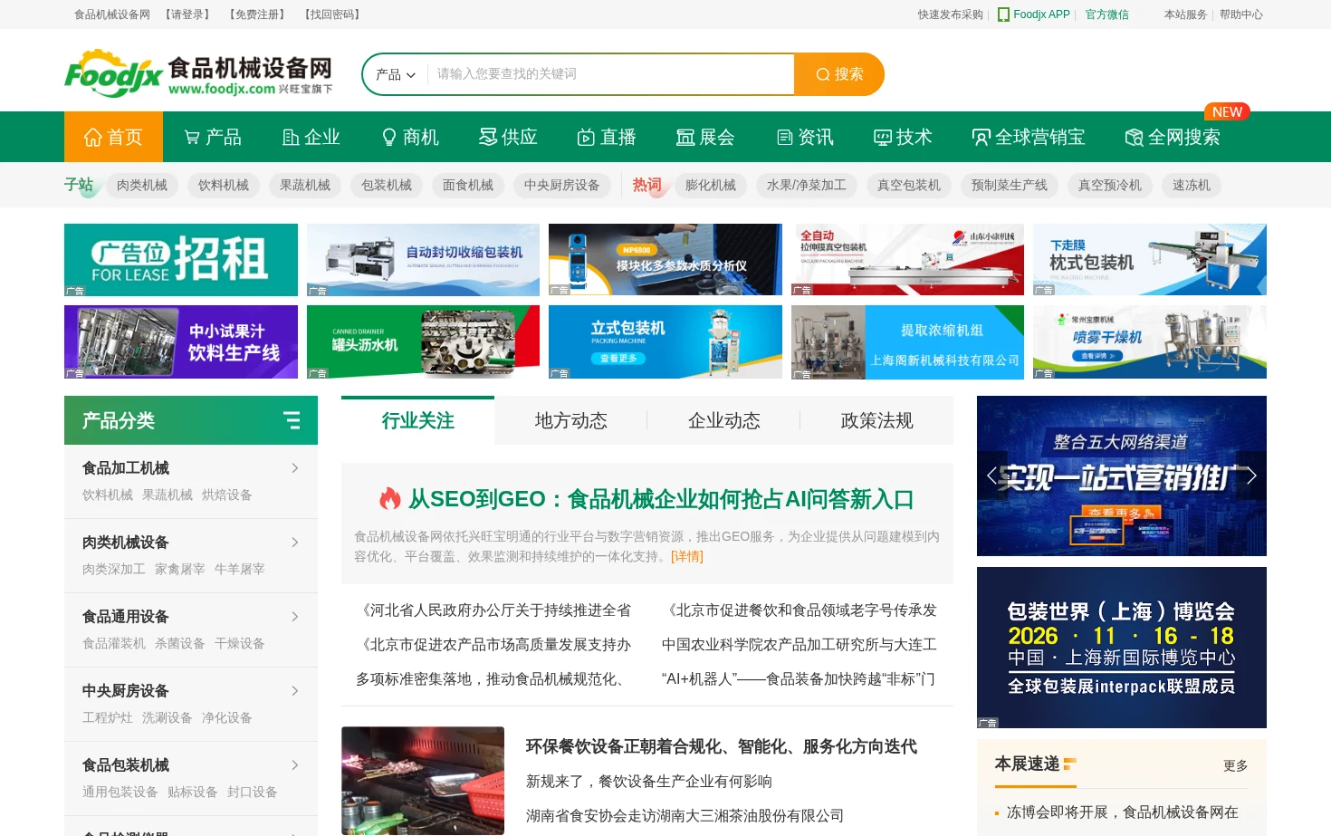Open the 饮料机械 subsite tag
This screenshot has width=1331, height=836.
(224, 185)
